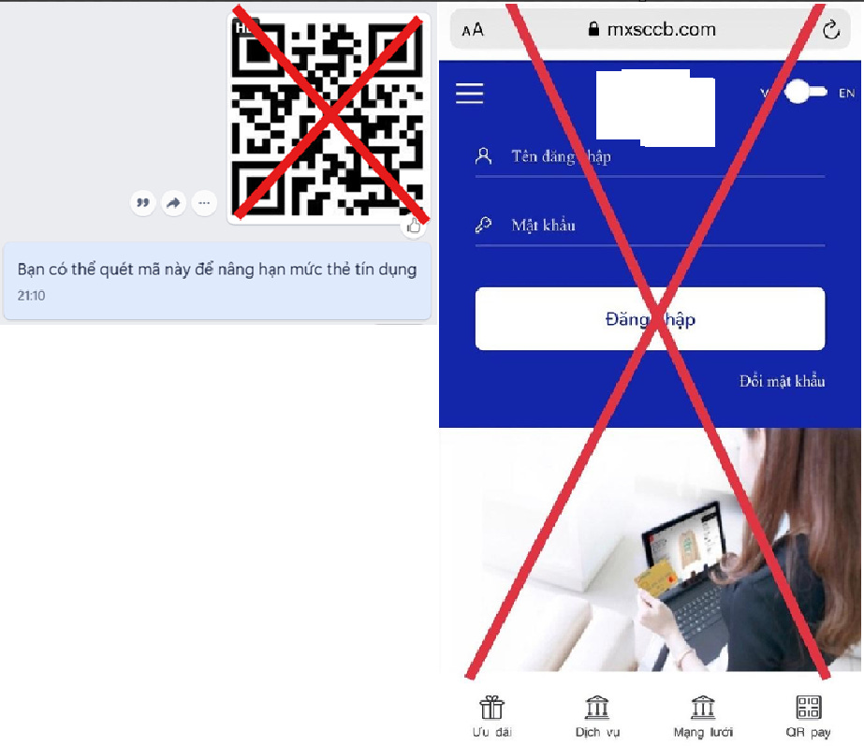Tap the key icon by password field

point(483,225)
